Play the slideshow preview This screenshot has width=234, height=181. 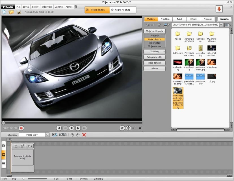coord(78,128)
